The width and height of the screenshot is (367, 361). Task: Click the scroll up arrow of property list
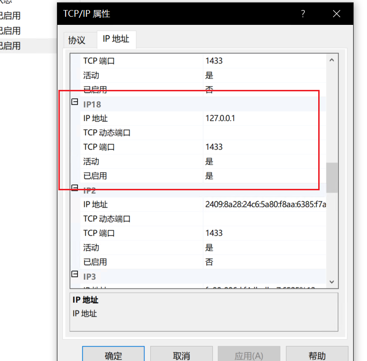(x=332, y=60)
